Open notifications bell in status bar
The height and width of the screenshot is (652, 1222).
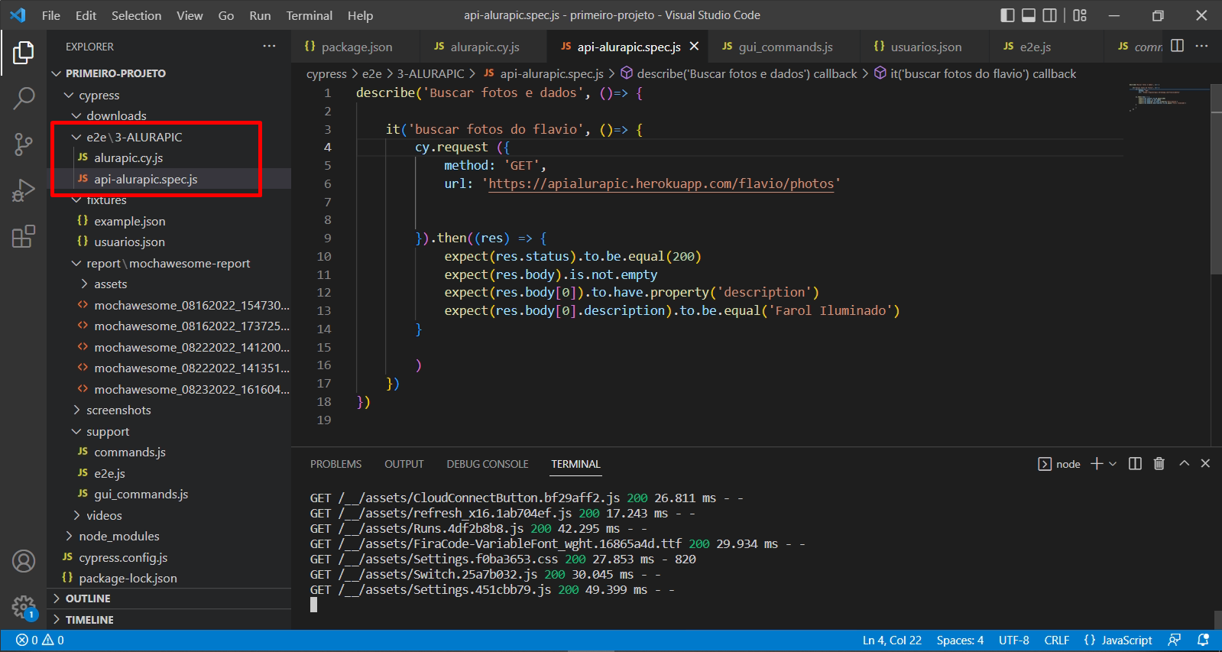pos(1203,641)
